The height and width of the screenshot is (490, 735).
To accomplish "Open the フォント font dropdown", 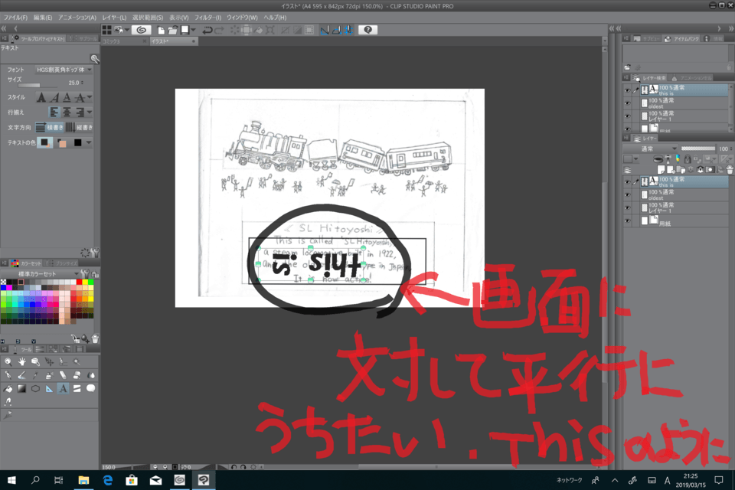I will [64, 70].
